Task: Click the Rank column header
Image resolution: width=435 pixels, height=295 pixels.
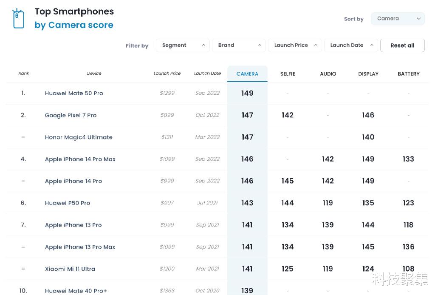Action: [23, 74]
